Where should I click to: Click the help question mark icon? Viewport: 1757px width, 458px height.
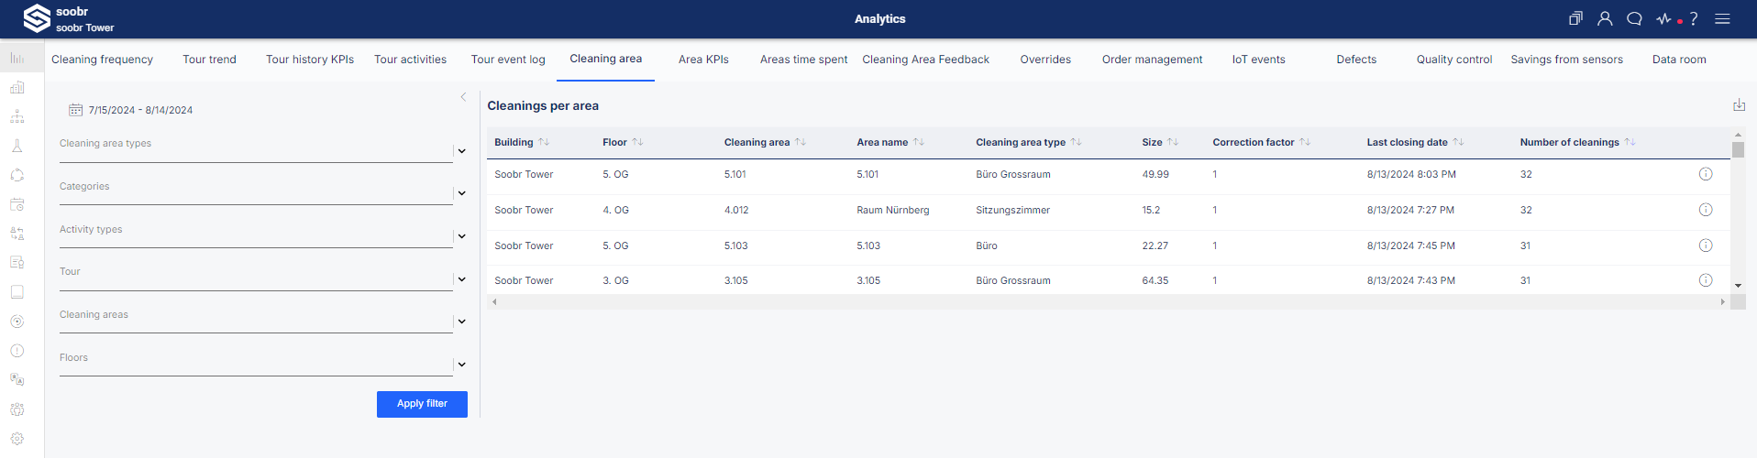pos(1694,18)
